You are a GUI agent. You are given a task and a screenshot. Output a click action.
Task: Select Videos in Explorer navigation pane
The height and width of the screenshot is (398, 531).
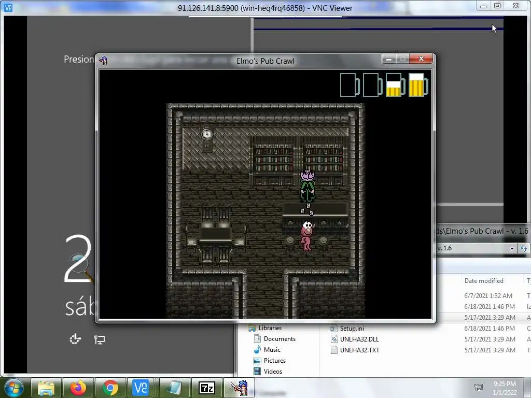point(273,371)
